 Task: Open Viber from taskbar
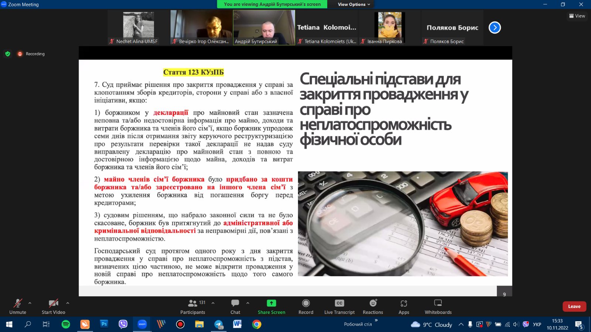tap(123, 324)
